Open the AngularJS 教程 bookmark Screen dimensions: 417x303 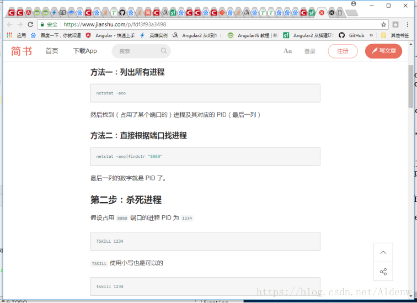tap(253, 35)
